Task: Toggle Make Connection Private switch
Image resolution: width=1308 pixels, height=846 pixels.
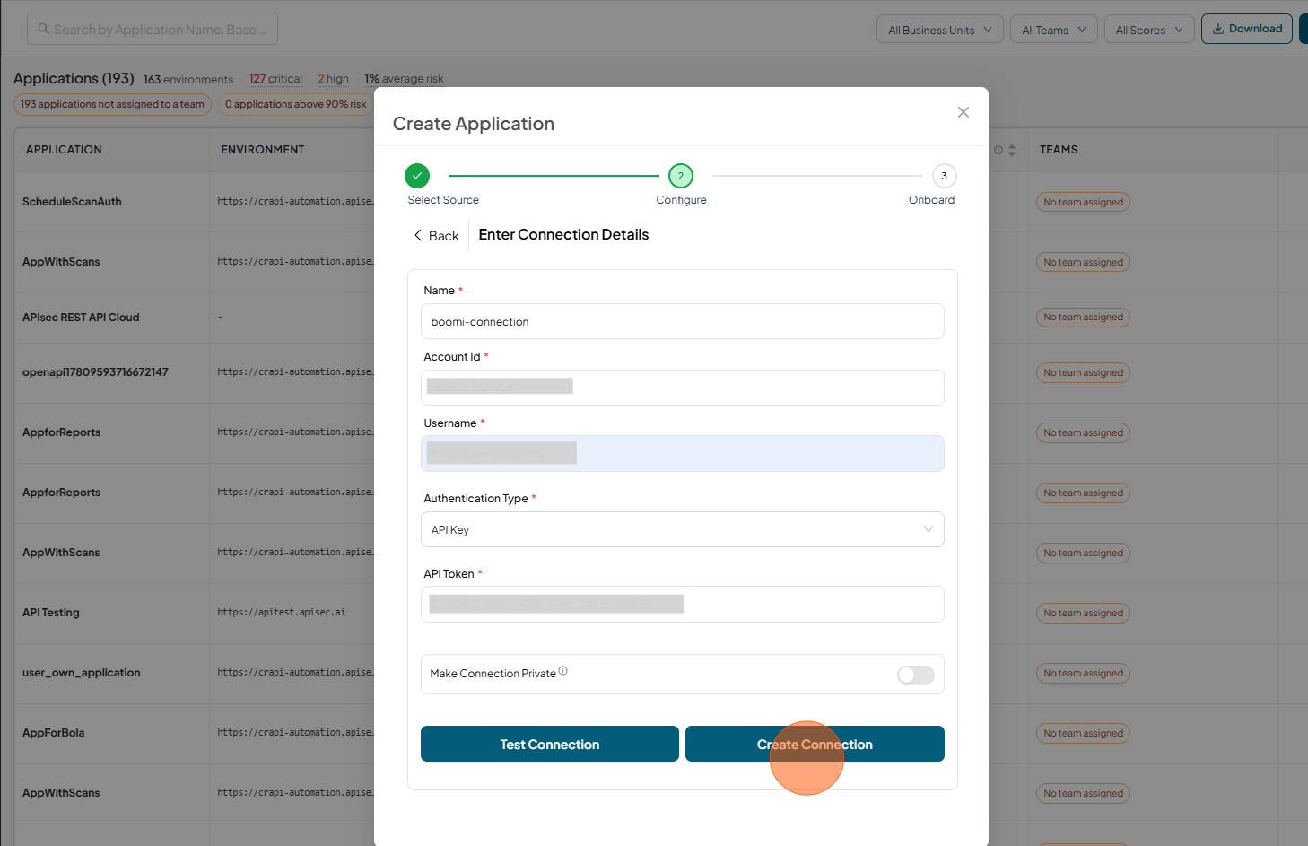Action: [x=916, y=675]
